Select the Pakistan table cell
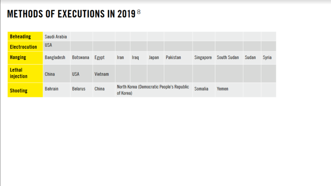331x186 pixels. point(173,58)
